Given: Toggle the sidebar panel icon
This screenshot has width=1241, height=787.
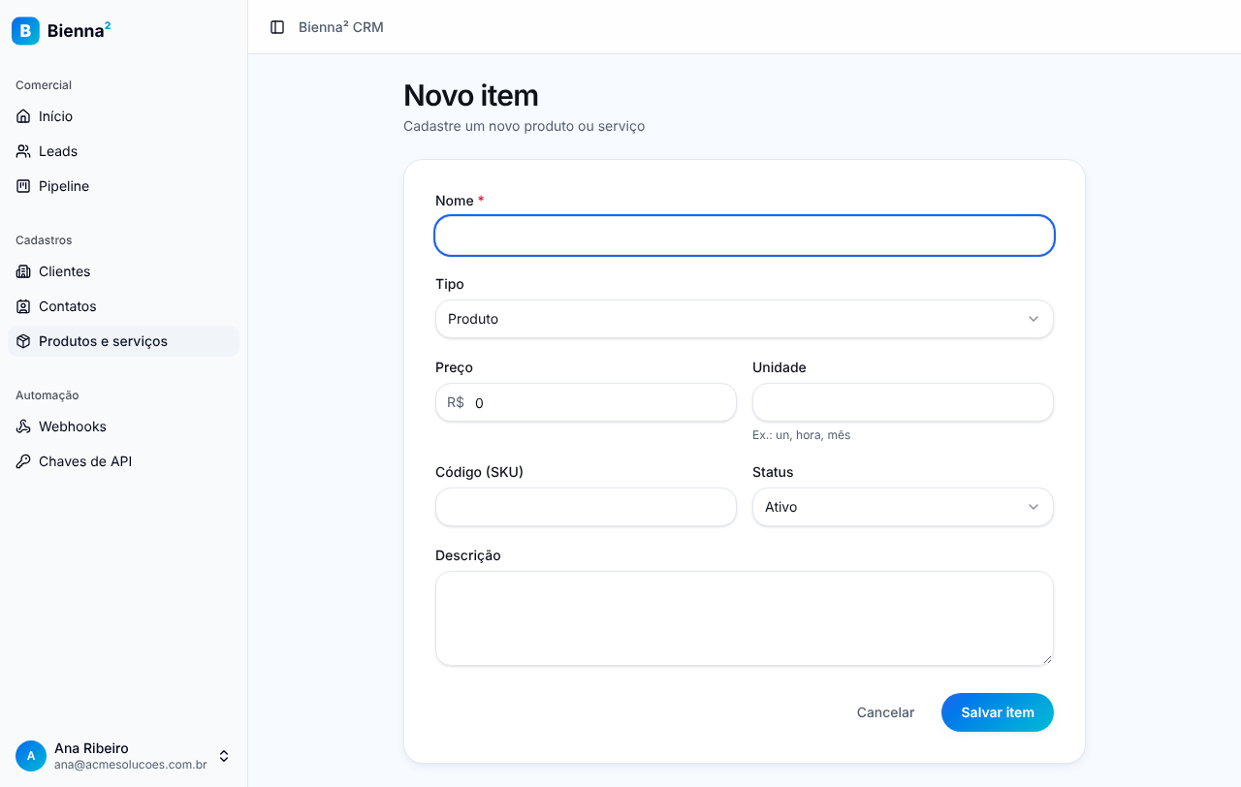Looking at the screenshot, I should coord(277,27).
